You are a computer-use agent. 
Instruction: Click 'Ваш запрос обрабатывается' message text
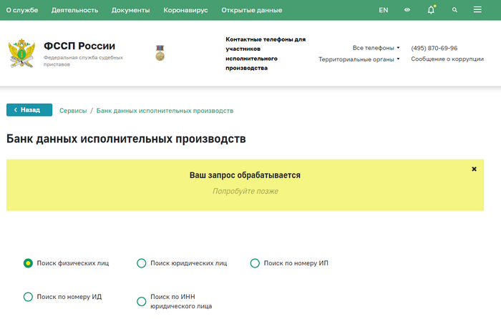[x=245, y=175]
